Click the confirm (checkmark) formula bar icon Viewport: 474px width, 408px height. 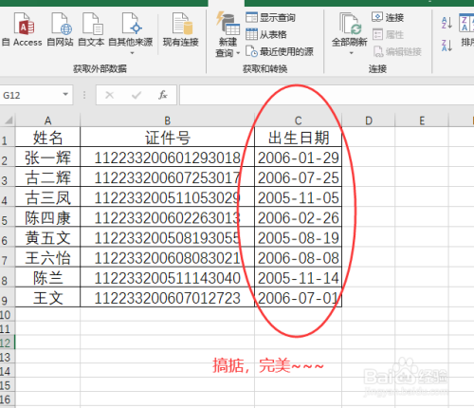(137, 95)
